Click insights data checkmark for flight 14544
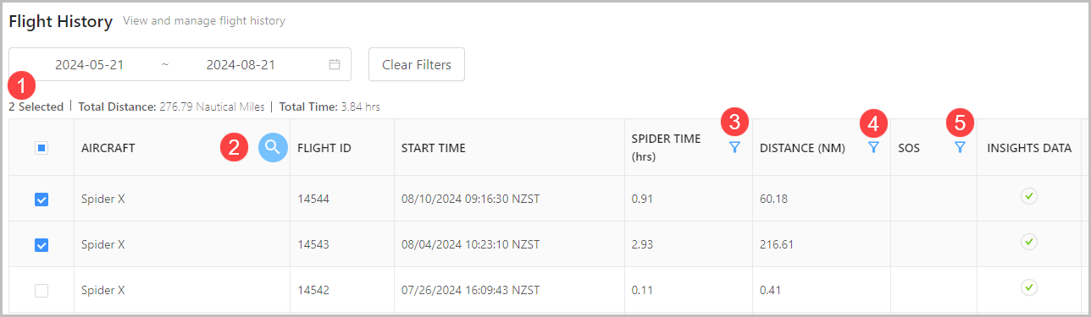 pos(1029,197)
